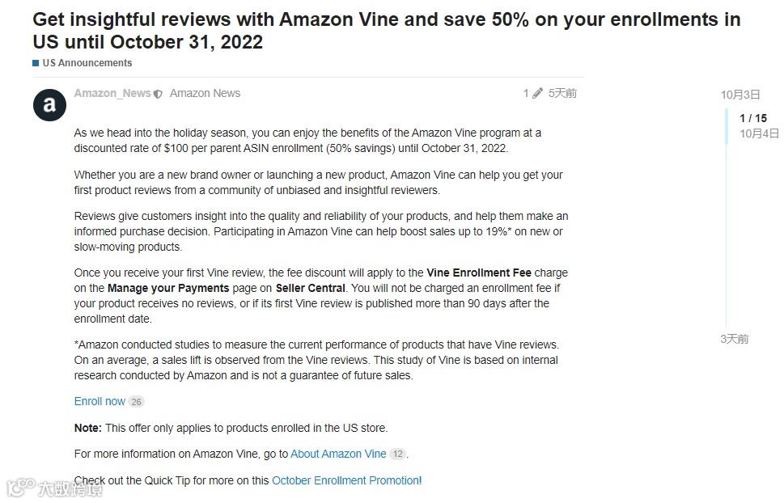Open the US Announcements category

(87, 62)
